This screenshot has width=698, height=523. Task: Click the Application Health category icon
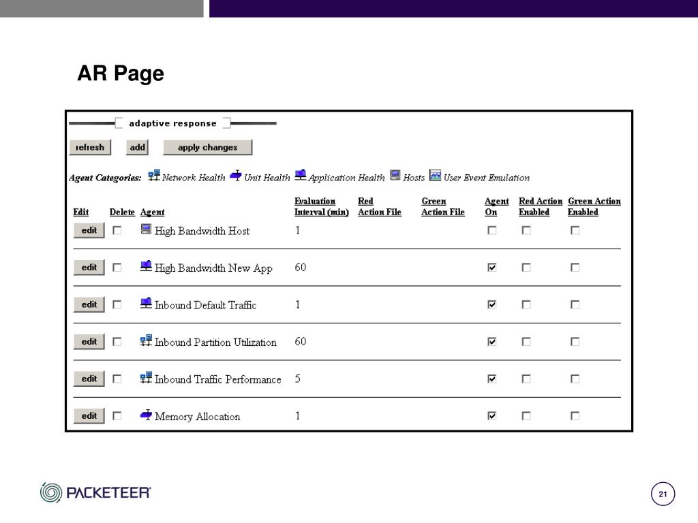pyautogui.click(x=301, y=175)
